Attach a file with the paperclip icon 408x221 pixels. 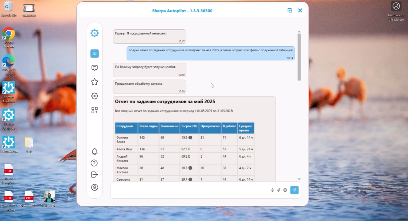[x=279, y=190]
